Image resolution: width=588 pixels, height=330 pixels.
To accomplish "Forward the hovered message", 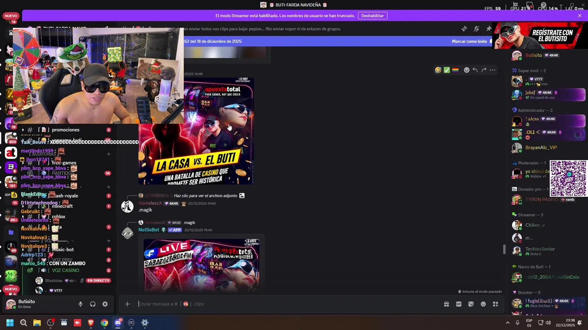I will (484, 70).
